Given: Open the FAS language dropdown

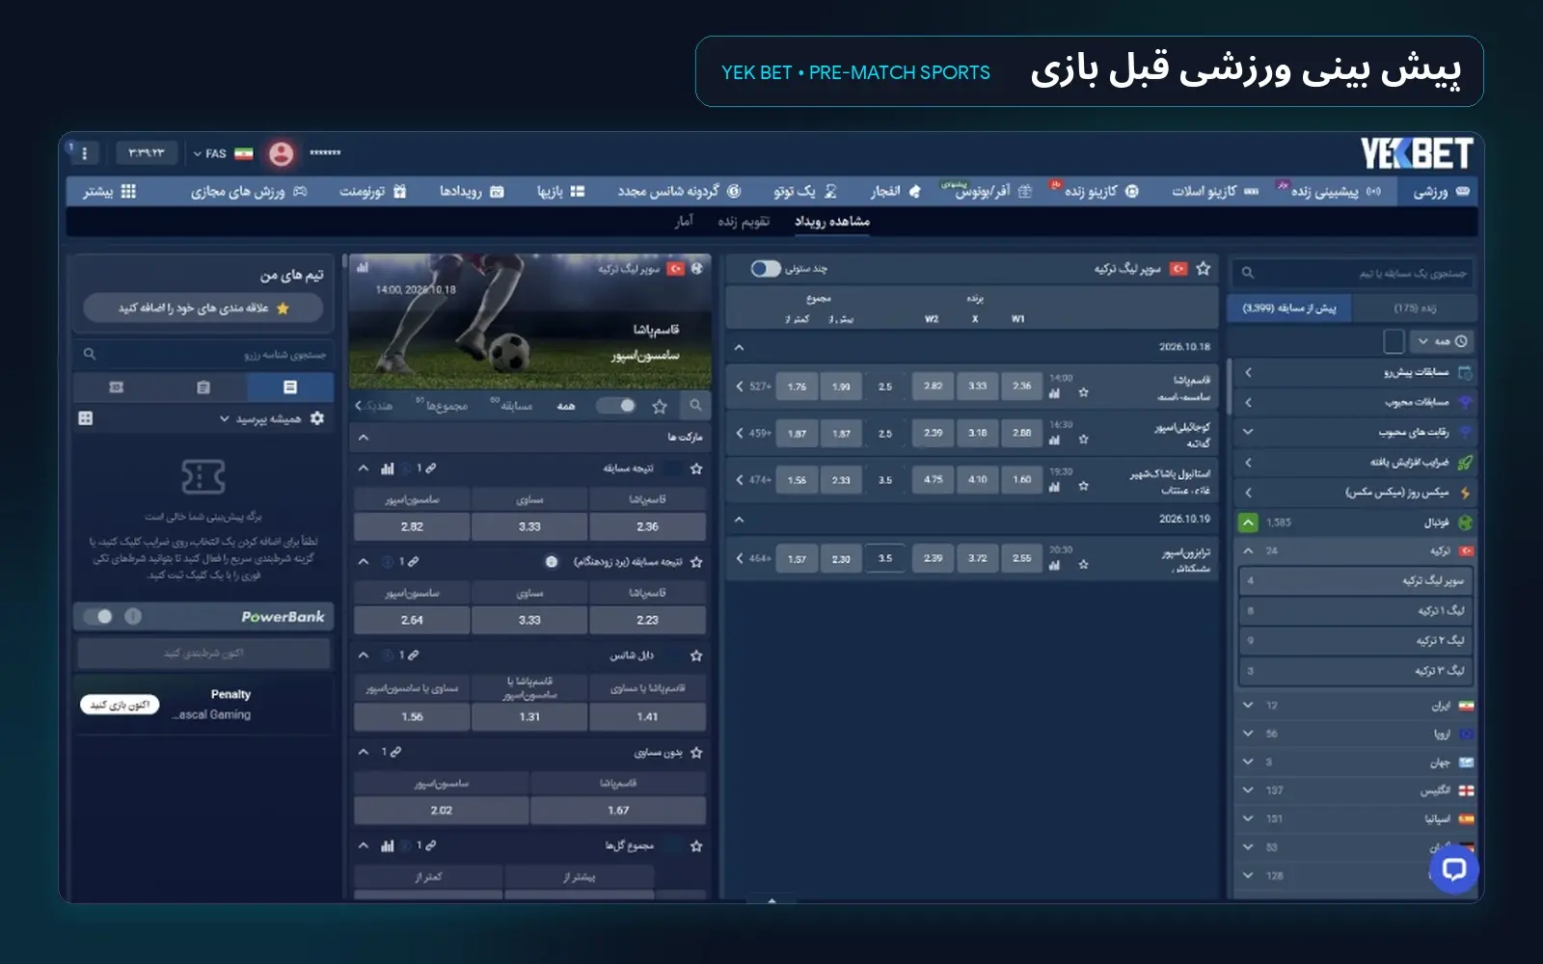Looking at the screenshot, I should click(x=209, y=153).
